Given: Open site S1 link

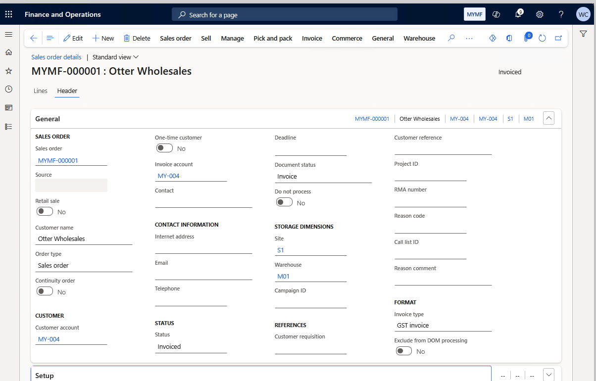Looking at the screenshot, I should [281, 250].
